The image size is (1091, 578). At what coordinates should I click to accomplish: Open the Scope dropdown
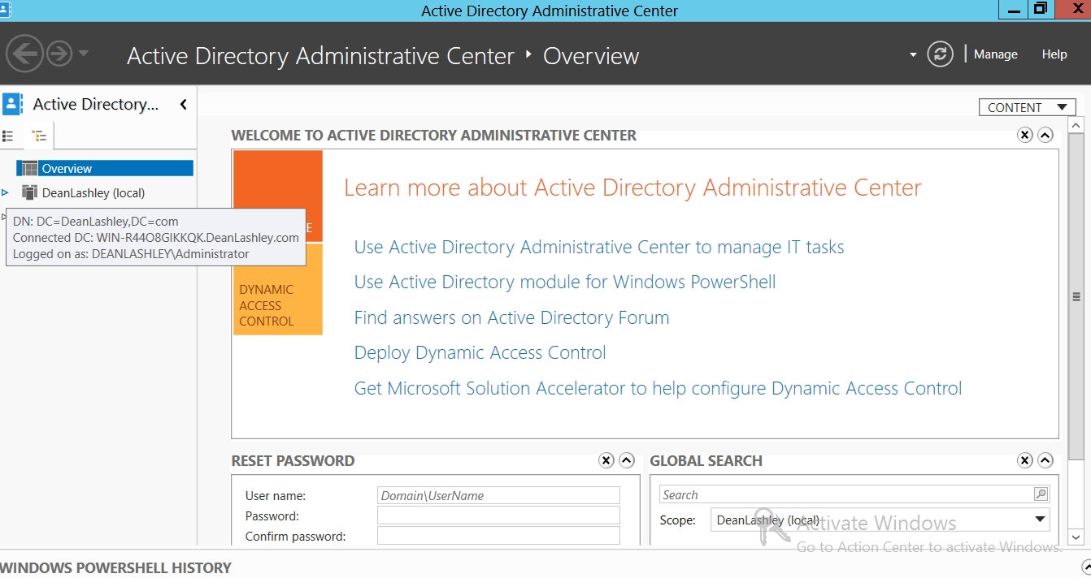point(880,520)
